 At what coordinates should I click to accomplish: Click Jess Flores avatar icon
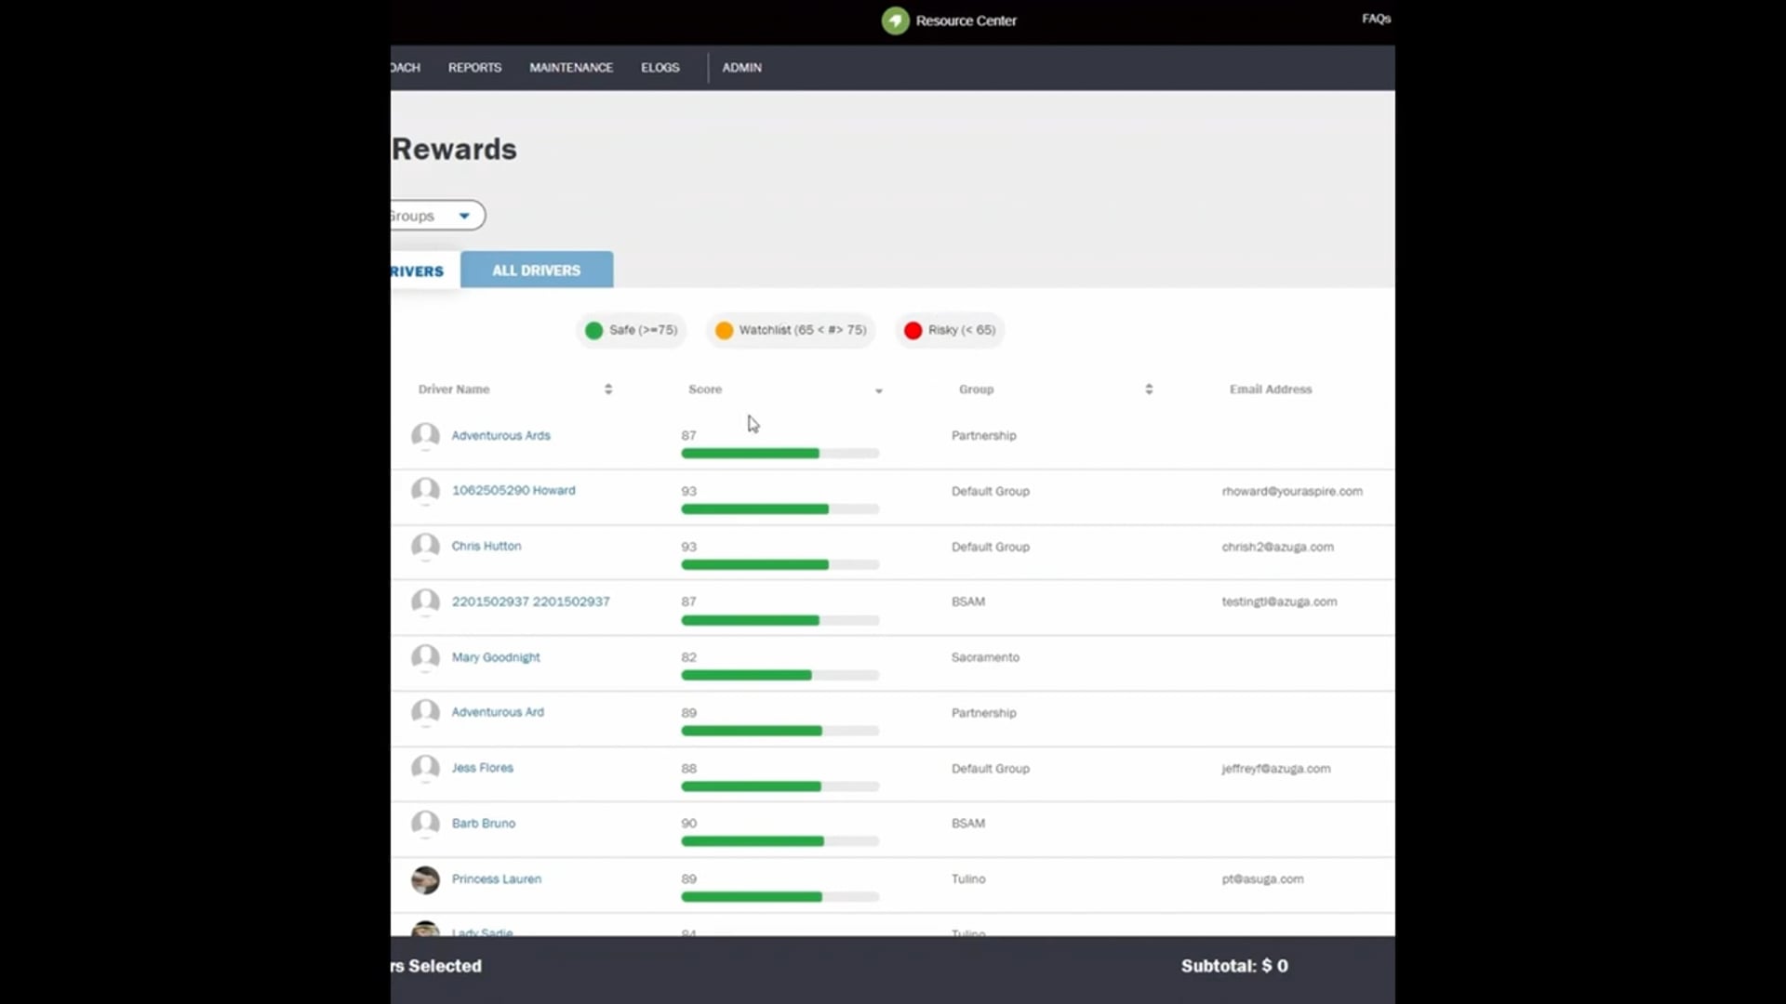point(425,768)
